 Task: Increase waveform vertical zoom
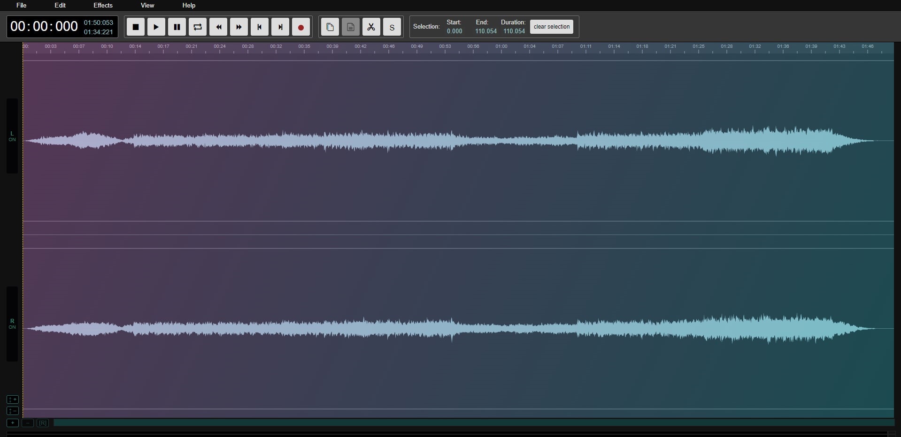(13, 399)
